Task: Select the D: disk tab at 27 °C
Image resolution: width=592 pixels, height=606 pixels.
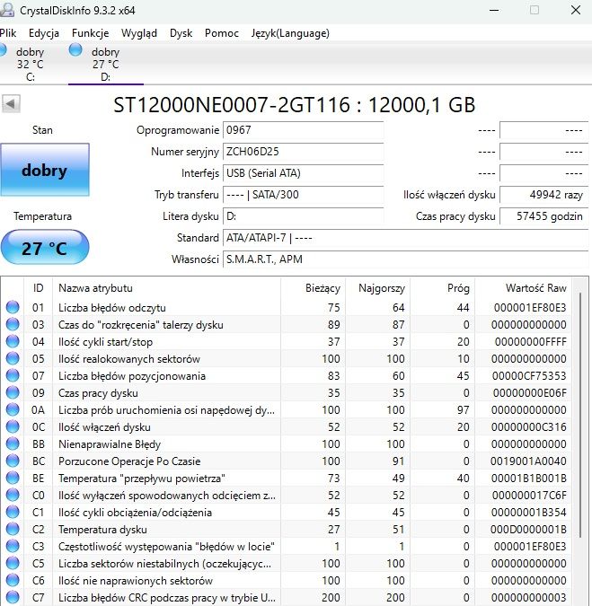Action: click(x=106, y=64)
